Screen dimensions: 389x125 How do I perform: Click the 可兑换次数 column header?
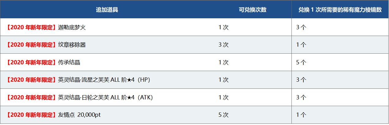[x=253, y=10]
